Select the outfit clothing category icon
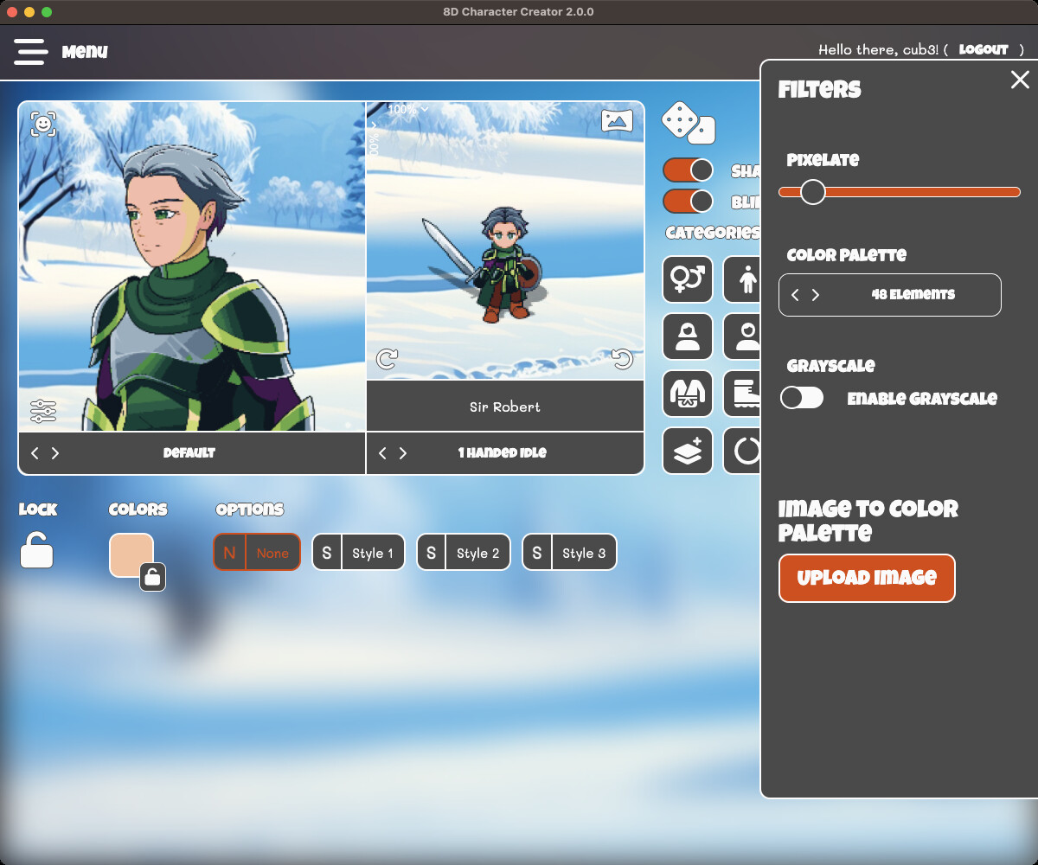 [688, 394]
